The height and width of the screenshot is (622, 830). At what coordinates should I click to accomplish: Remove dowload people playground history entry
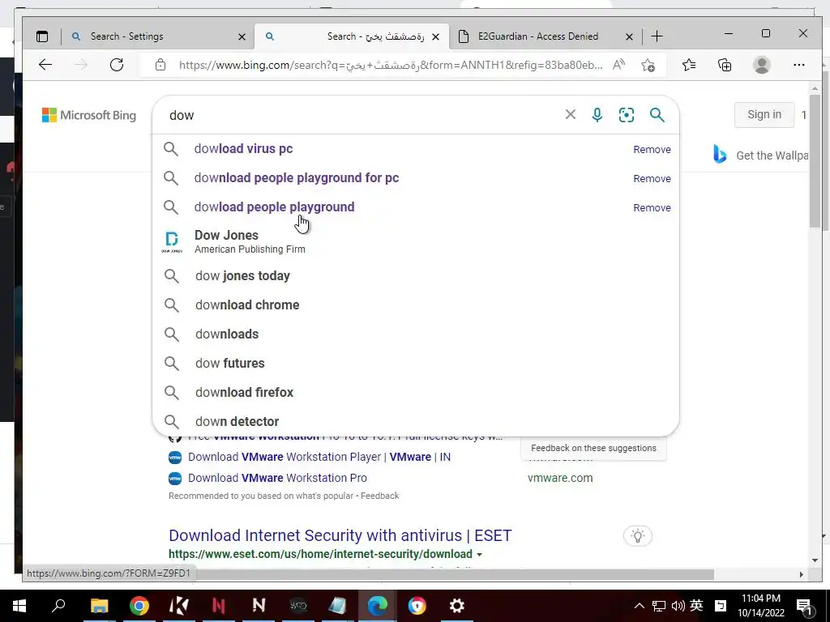(x=652, y=208)
